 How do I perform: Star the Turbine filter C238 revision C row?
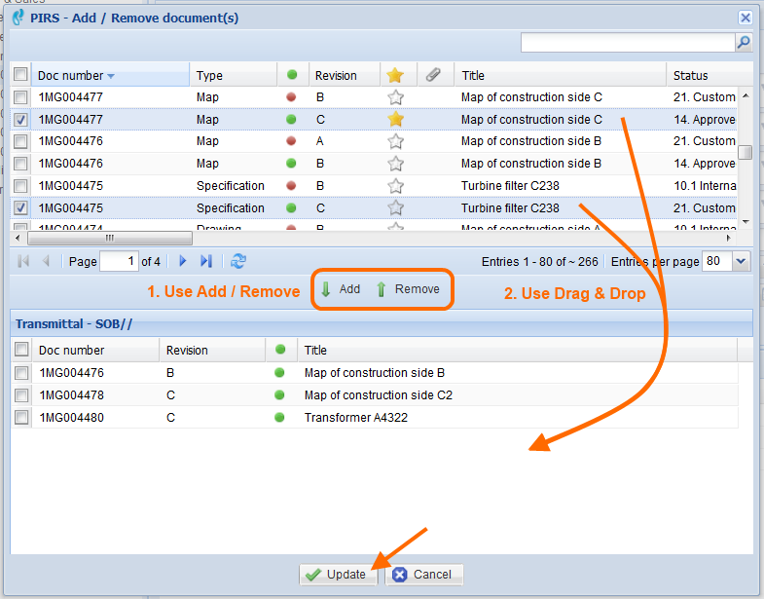click(x=395, y=207)
